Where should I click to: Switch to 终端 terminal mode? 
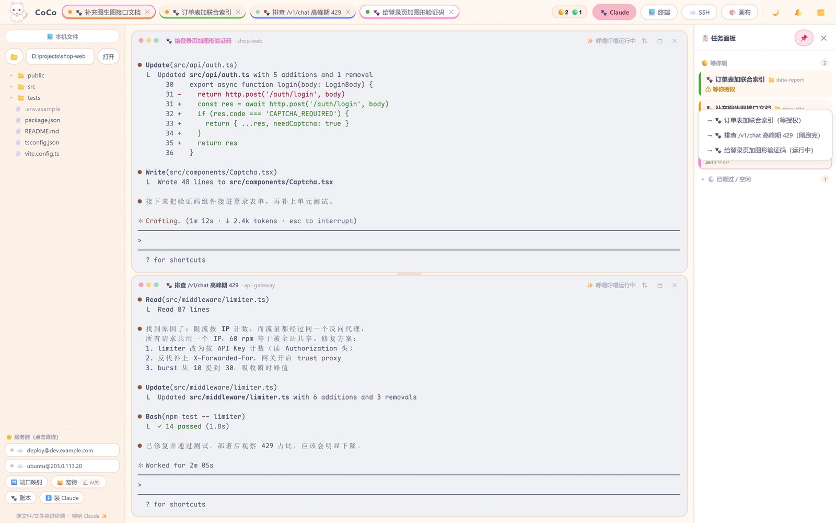coord(659,12)
